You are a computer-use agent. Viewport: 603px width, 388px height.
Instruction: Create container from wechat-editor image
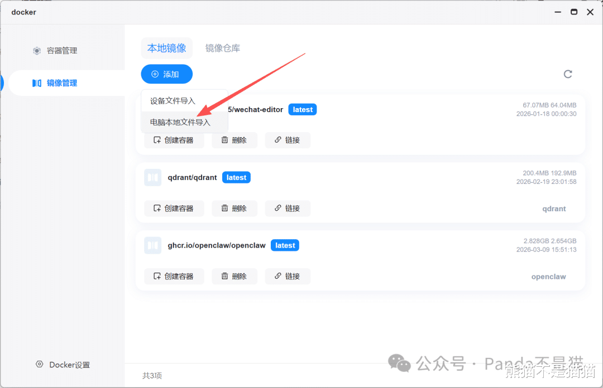tap(174, 140)
